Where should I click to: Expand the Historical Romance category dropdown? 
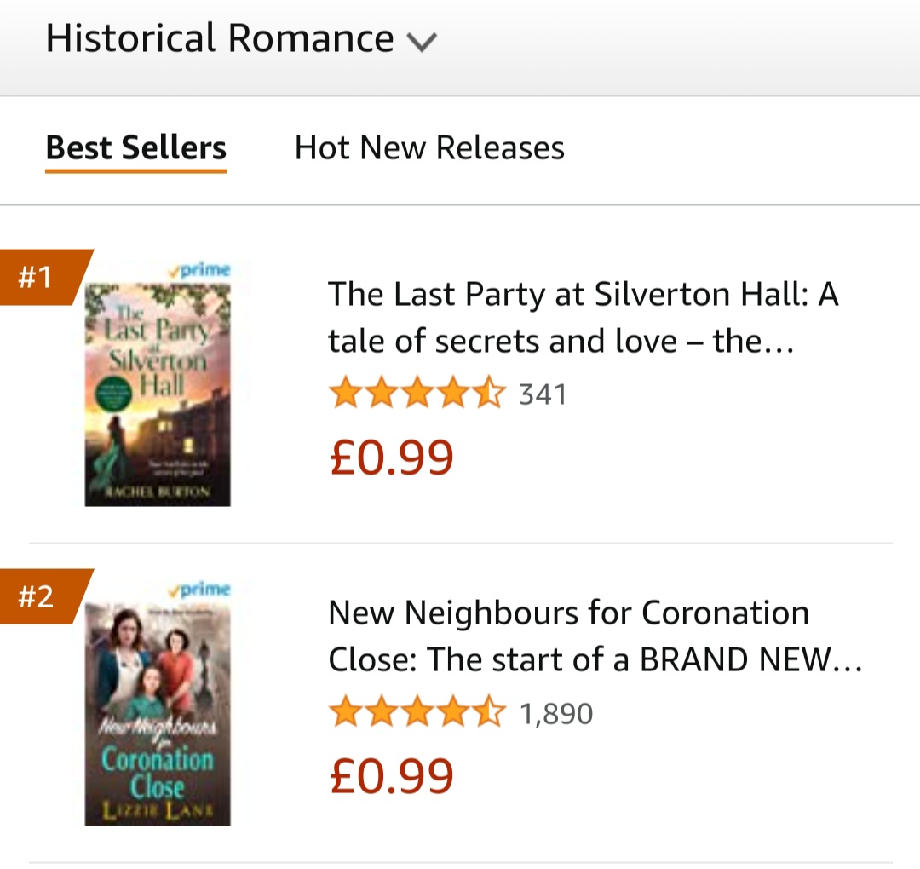tap(240, 39)
